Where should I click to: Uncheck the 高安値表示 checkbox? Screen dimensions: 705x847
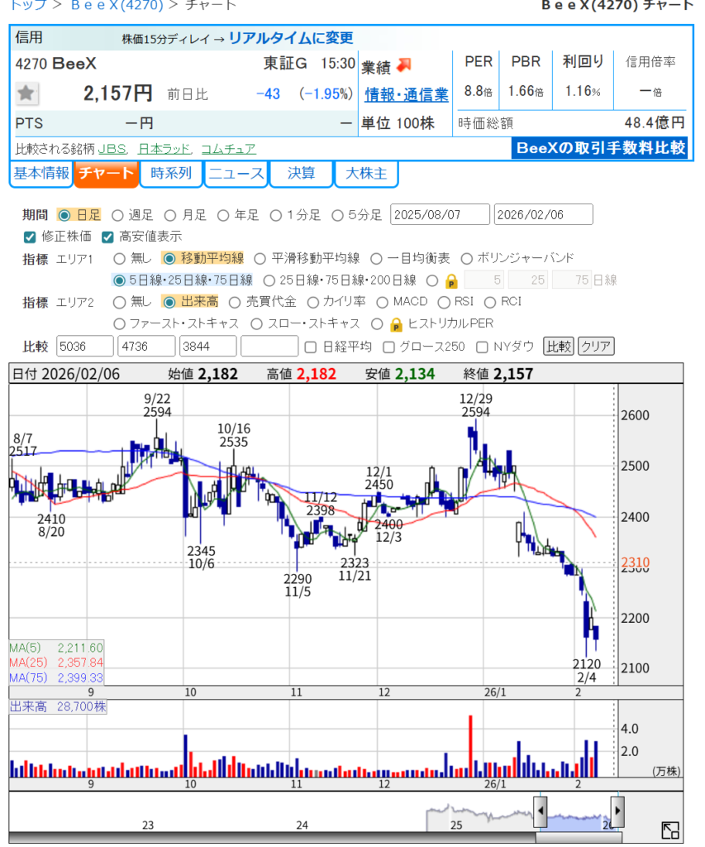click(x=107, y=237)
